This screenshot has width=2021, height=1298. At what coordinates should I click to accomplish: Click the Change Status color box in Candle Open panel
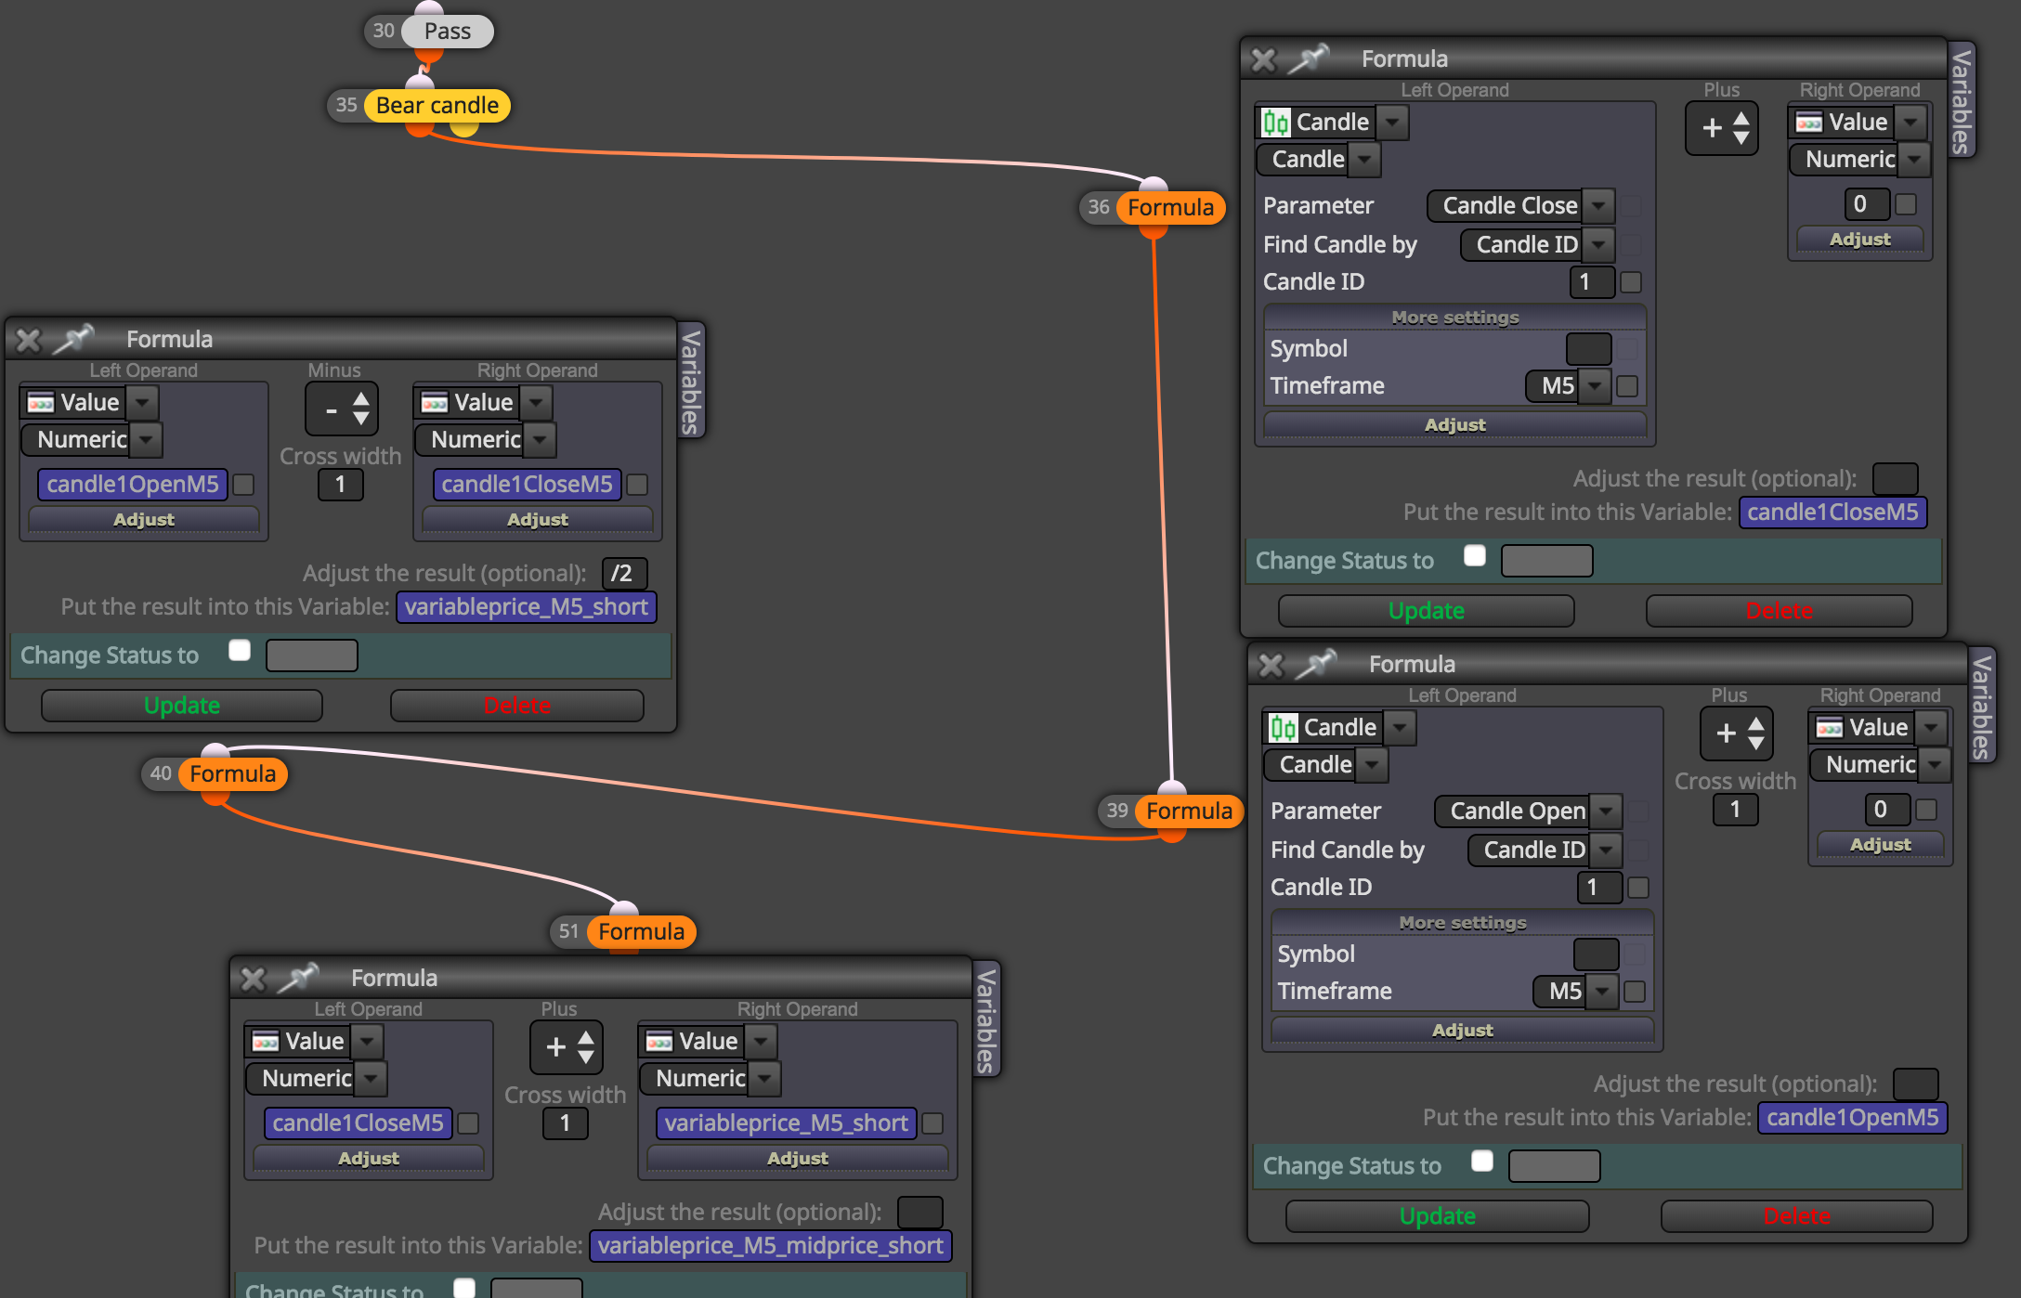(x=1554, y=1166)
